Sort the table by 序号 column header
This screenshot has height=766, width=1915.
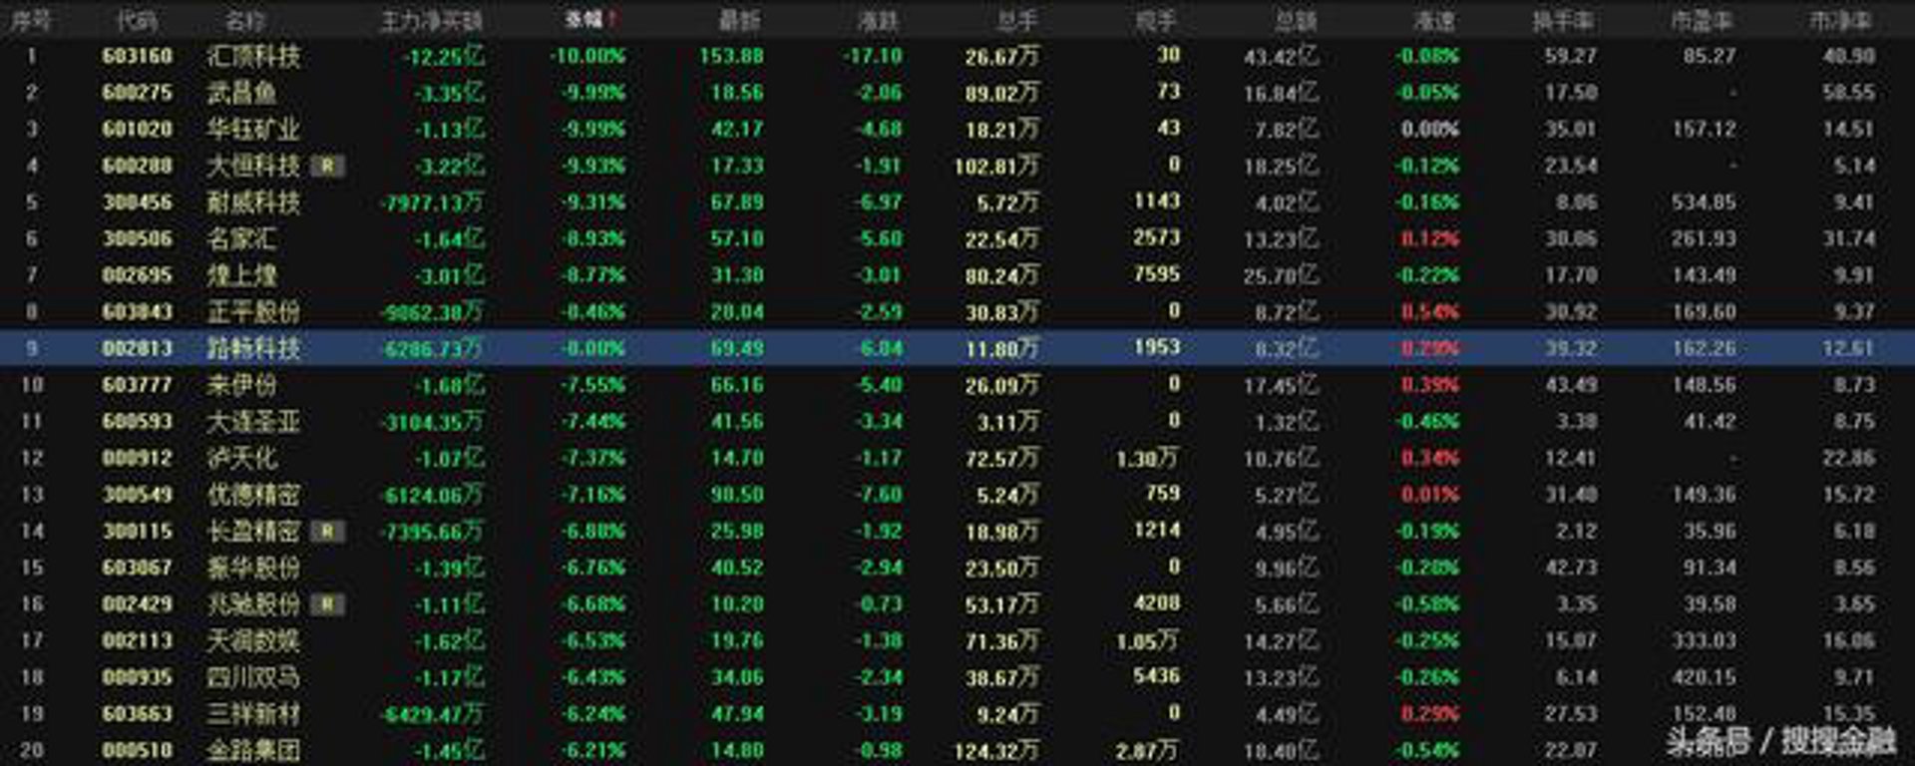coord(31,19)
